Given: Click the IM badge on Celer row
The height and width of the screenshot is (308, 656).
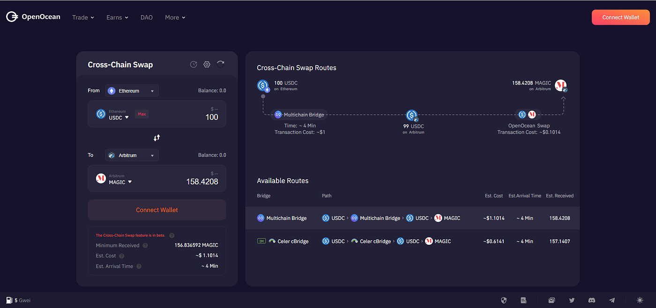Looking at the screenshot, I should pyautogui.click(x=261, y=241).
